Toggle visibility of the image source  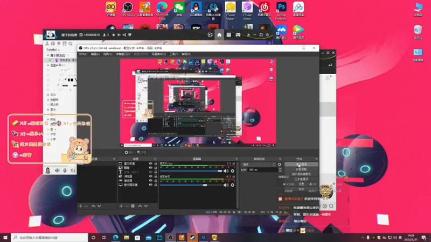pyautogui.click(x=151, y=168)
